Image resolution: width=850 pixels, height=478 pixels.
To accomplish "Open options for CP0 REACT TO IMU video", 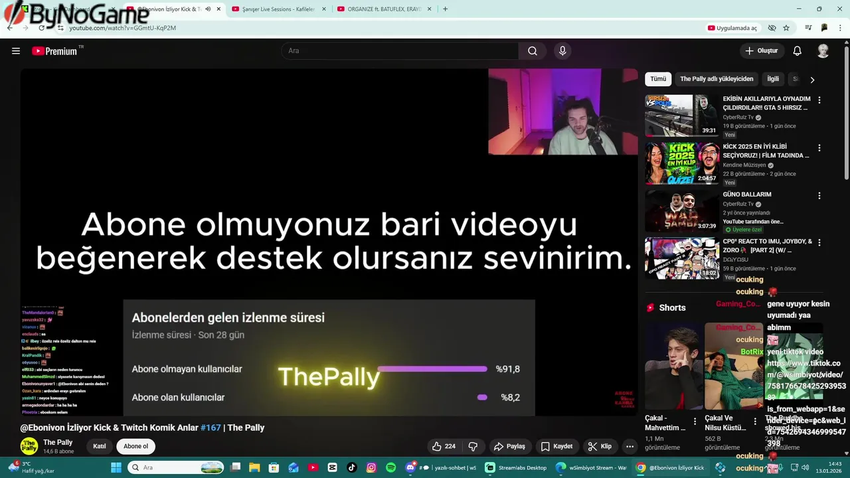I will 819,243.
